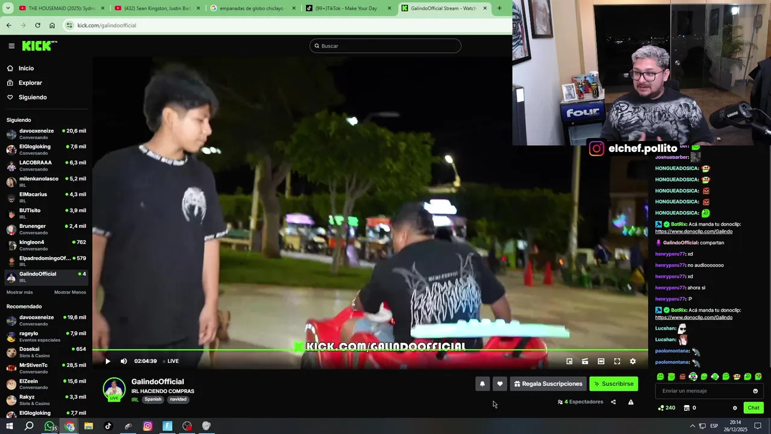Share the stream via share icon
771x434 pixels.
pyautogui.click(x=613, y=402)
